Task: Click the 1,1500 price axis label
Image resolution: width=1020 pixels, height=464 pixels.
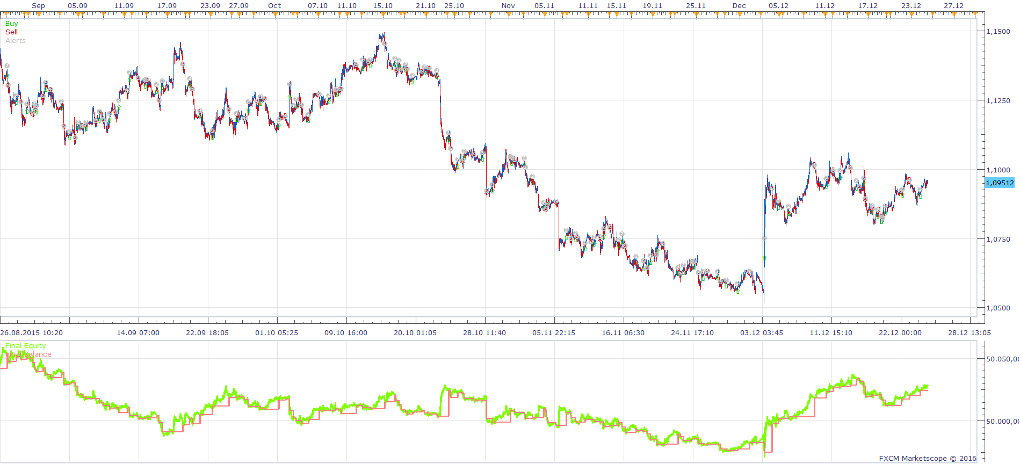Action: 998,32
